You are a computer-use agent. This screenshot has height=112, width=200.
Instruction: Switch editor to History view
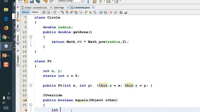(35, 12)
